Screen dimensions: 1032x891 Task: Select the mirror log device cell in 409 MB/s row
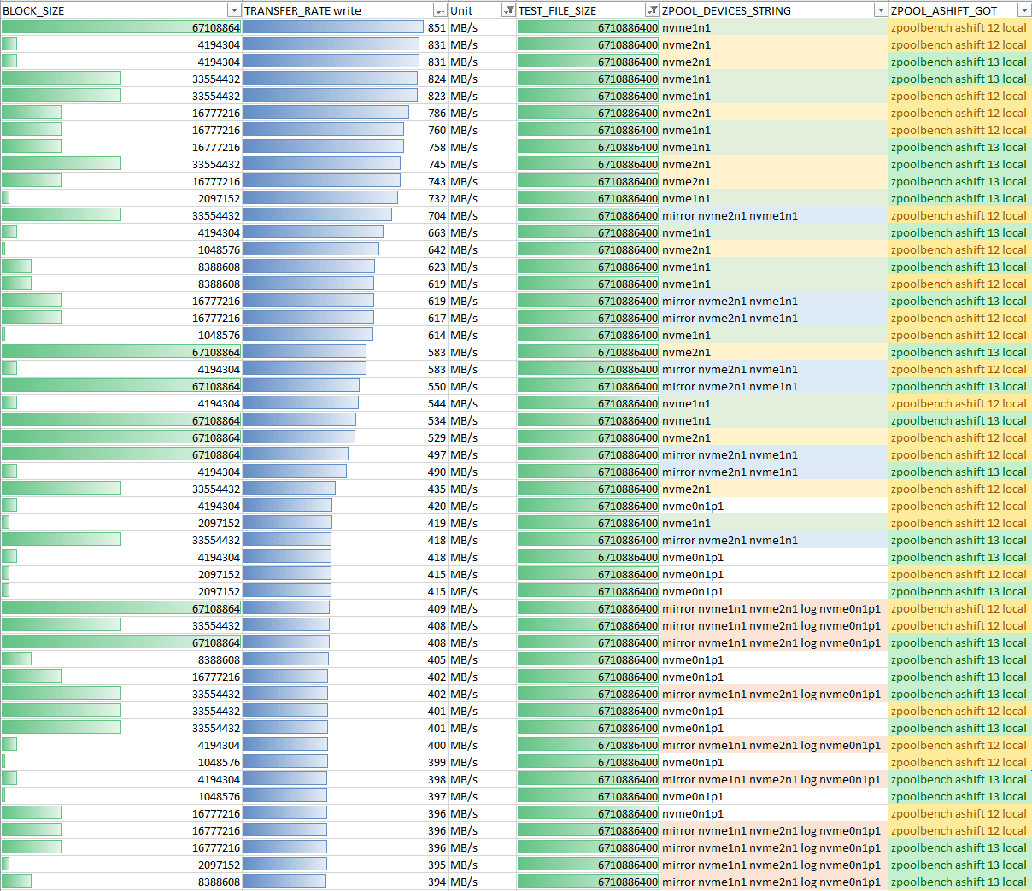click(774, 608)
